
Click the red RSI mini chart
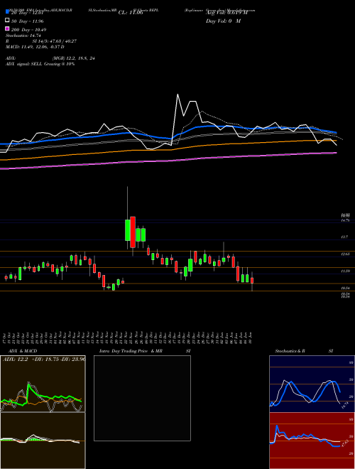(x=312, y=441)
